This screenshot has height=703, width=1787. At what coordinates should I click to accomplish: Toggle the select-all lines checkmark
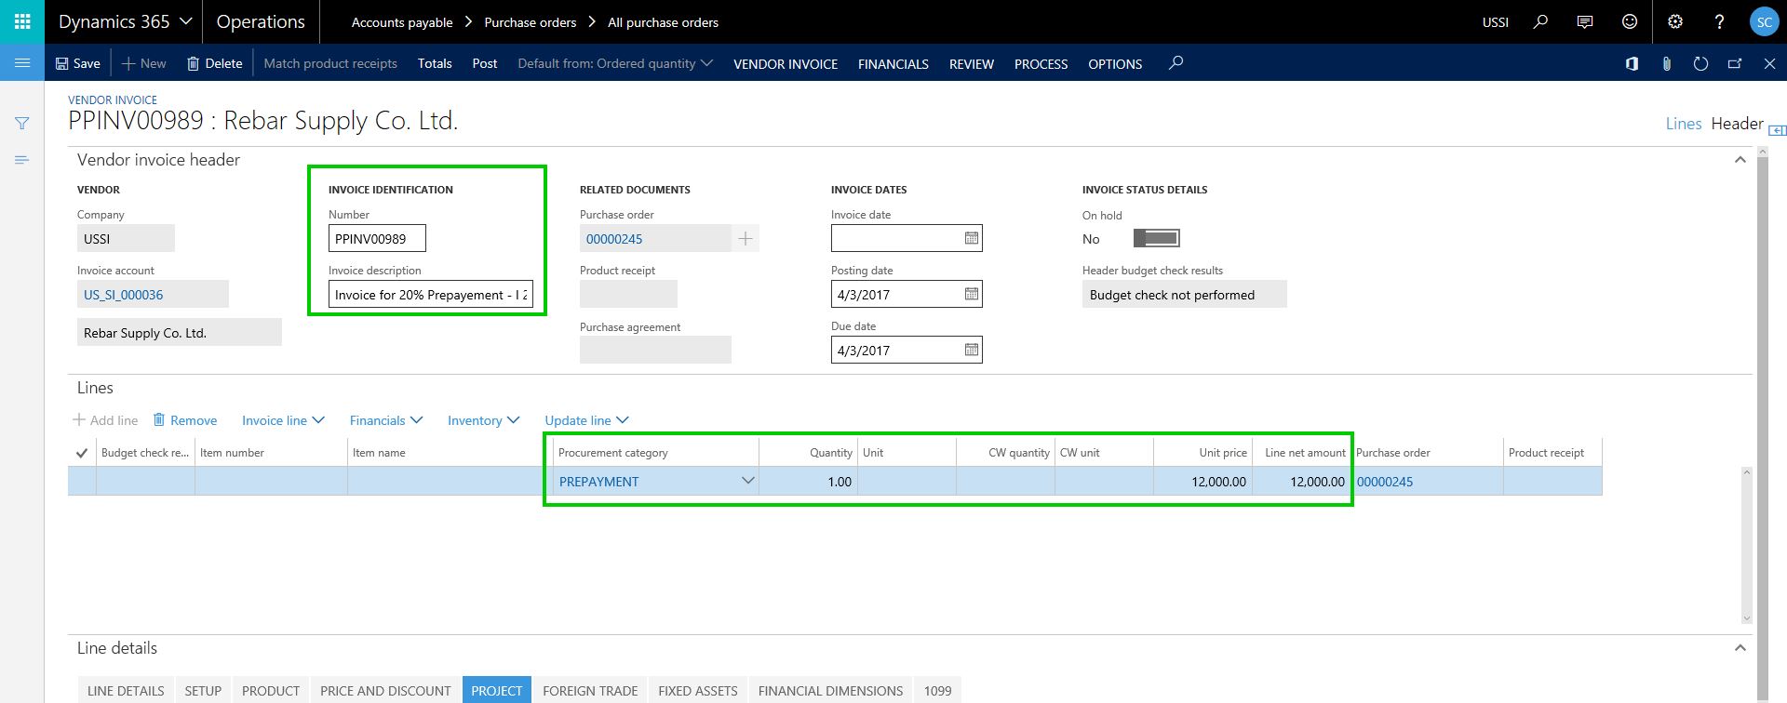(82, 453)
